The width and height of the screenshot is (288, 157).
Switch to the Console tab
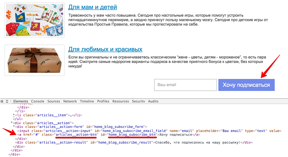click(38, 101)
